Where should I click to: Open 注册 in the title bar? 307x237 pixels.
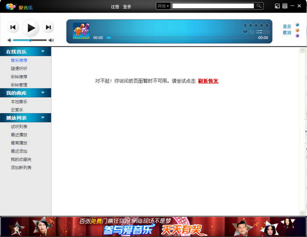pos(115,7)
